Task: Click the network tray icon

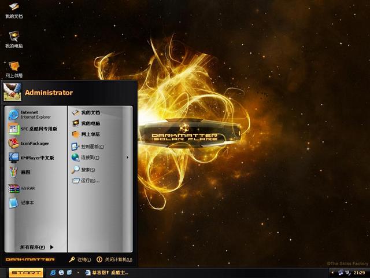Action: tap(341, 273)
